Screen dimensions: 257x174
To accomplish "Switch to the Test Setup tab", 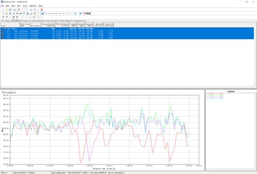I will coord(5,20).
